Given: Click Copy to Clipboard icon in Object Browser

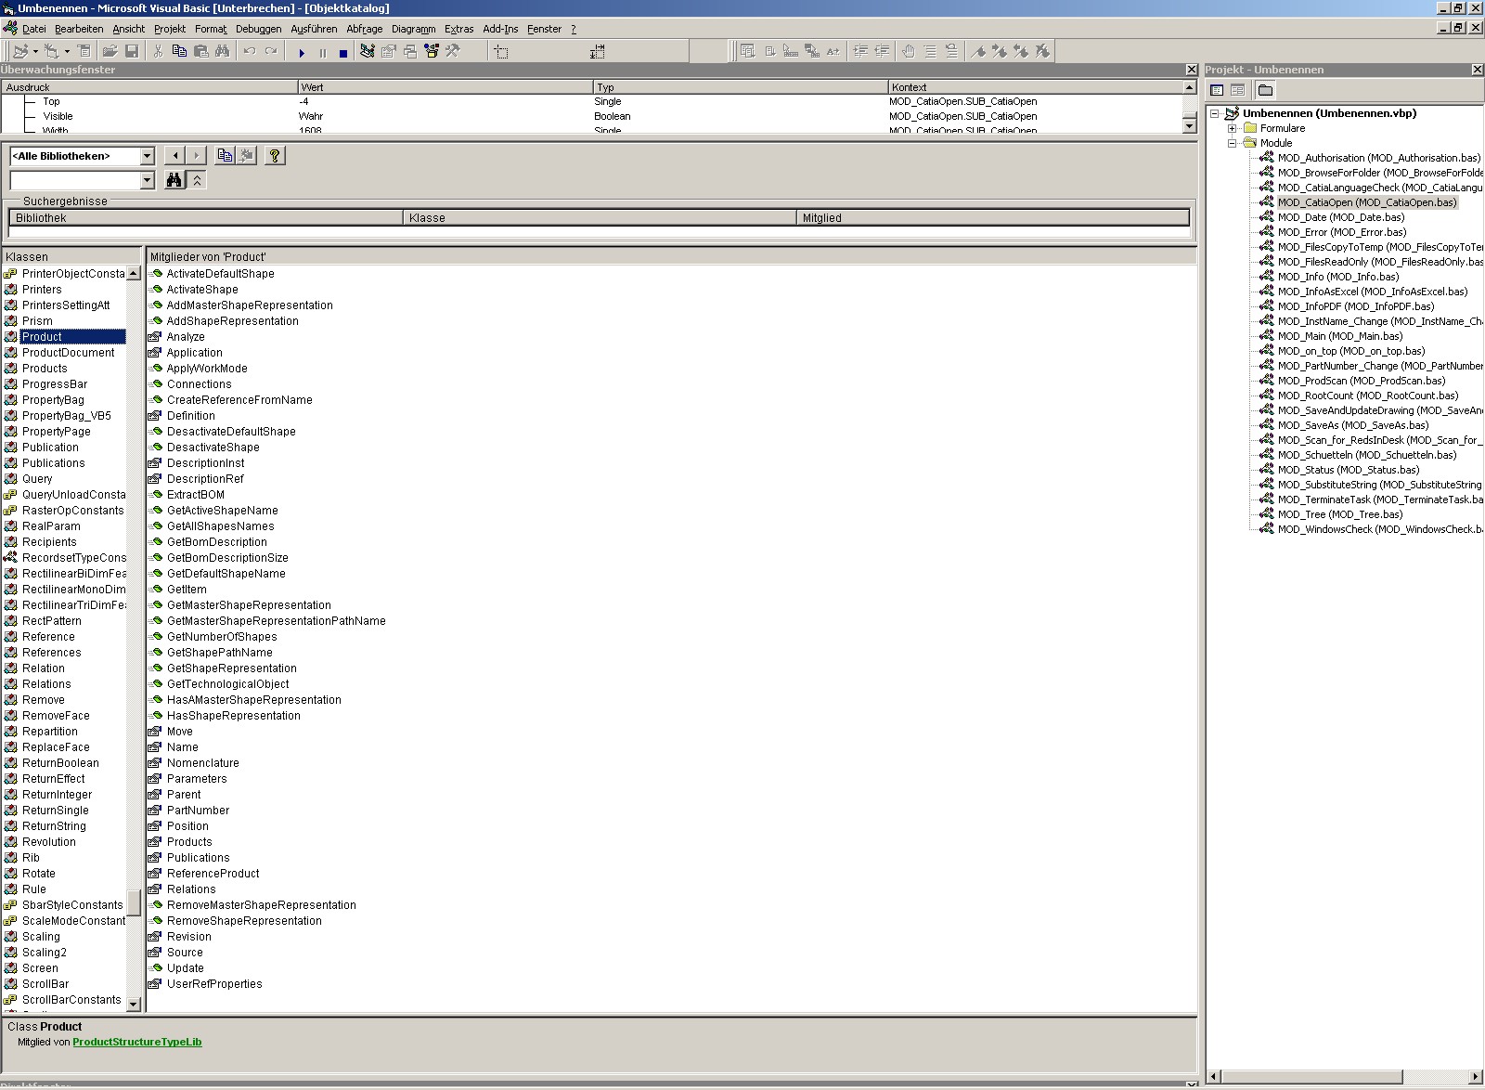Looking at the screenshot, I should click(225, 156).
